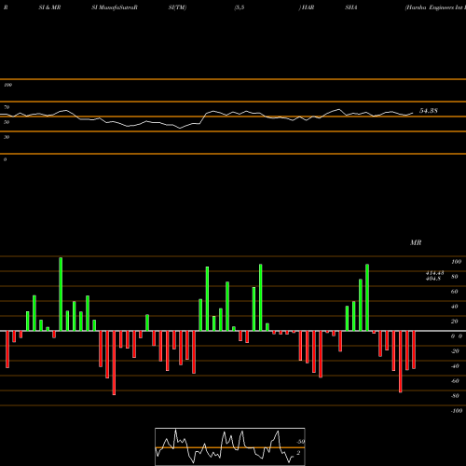The image size is (466, 466).
Task: Click the 'SI(TM)' header text
Action: (x=177, y=7)
